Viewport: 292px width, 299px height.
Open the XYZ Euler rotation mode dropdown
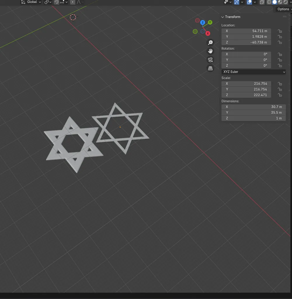click(x=253, y=72)
